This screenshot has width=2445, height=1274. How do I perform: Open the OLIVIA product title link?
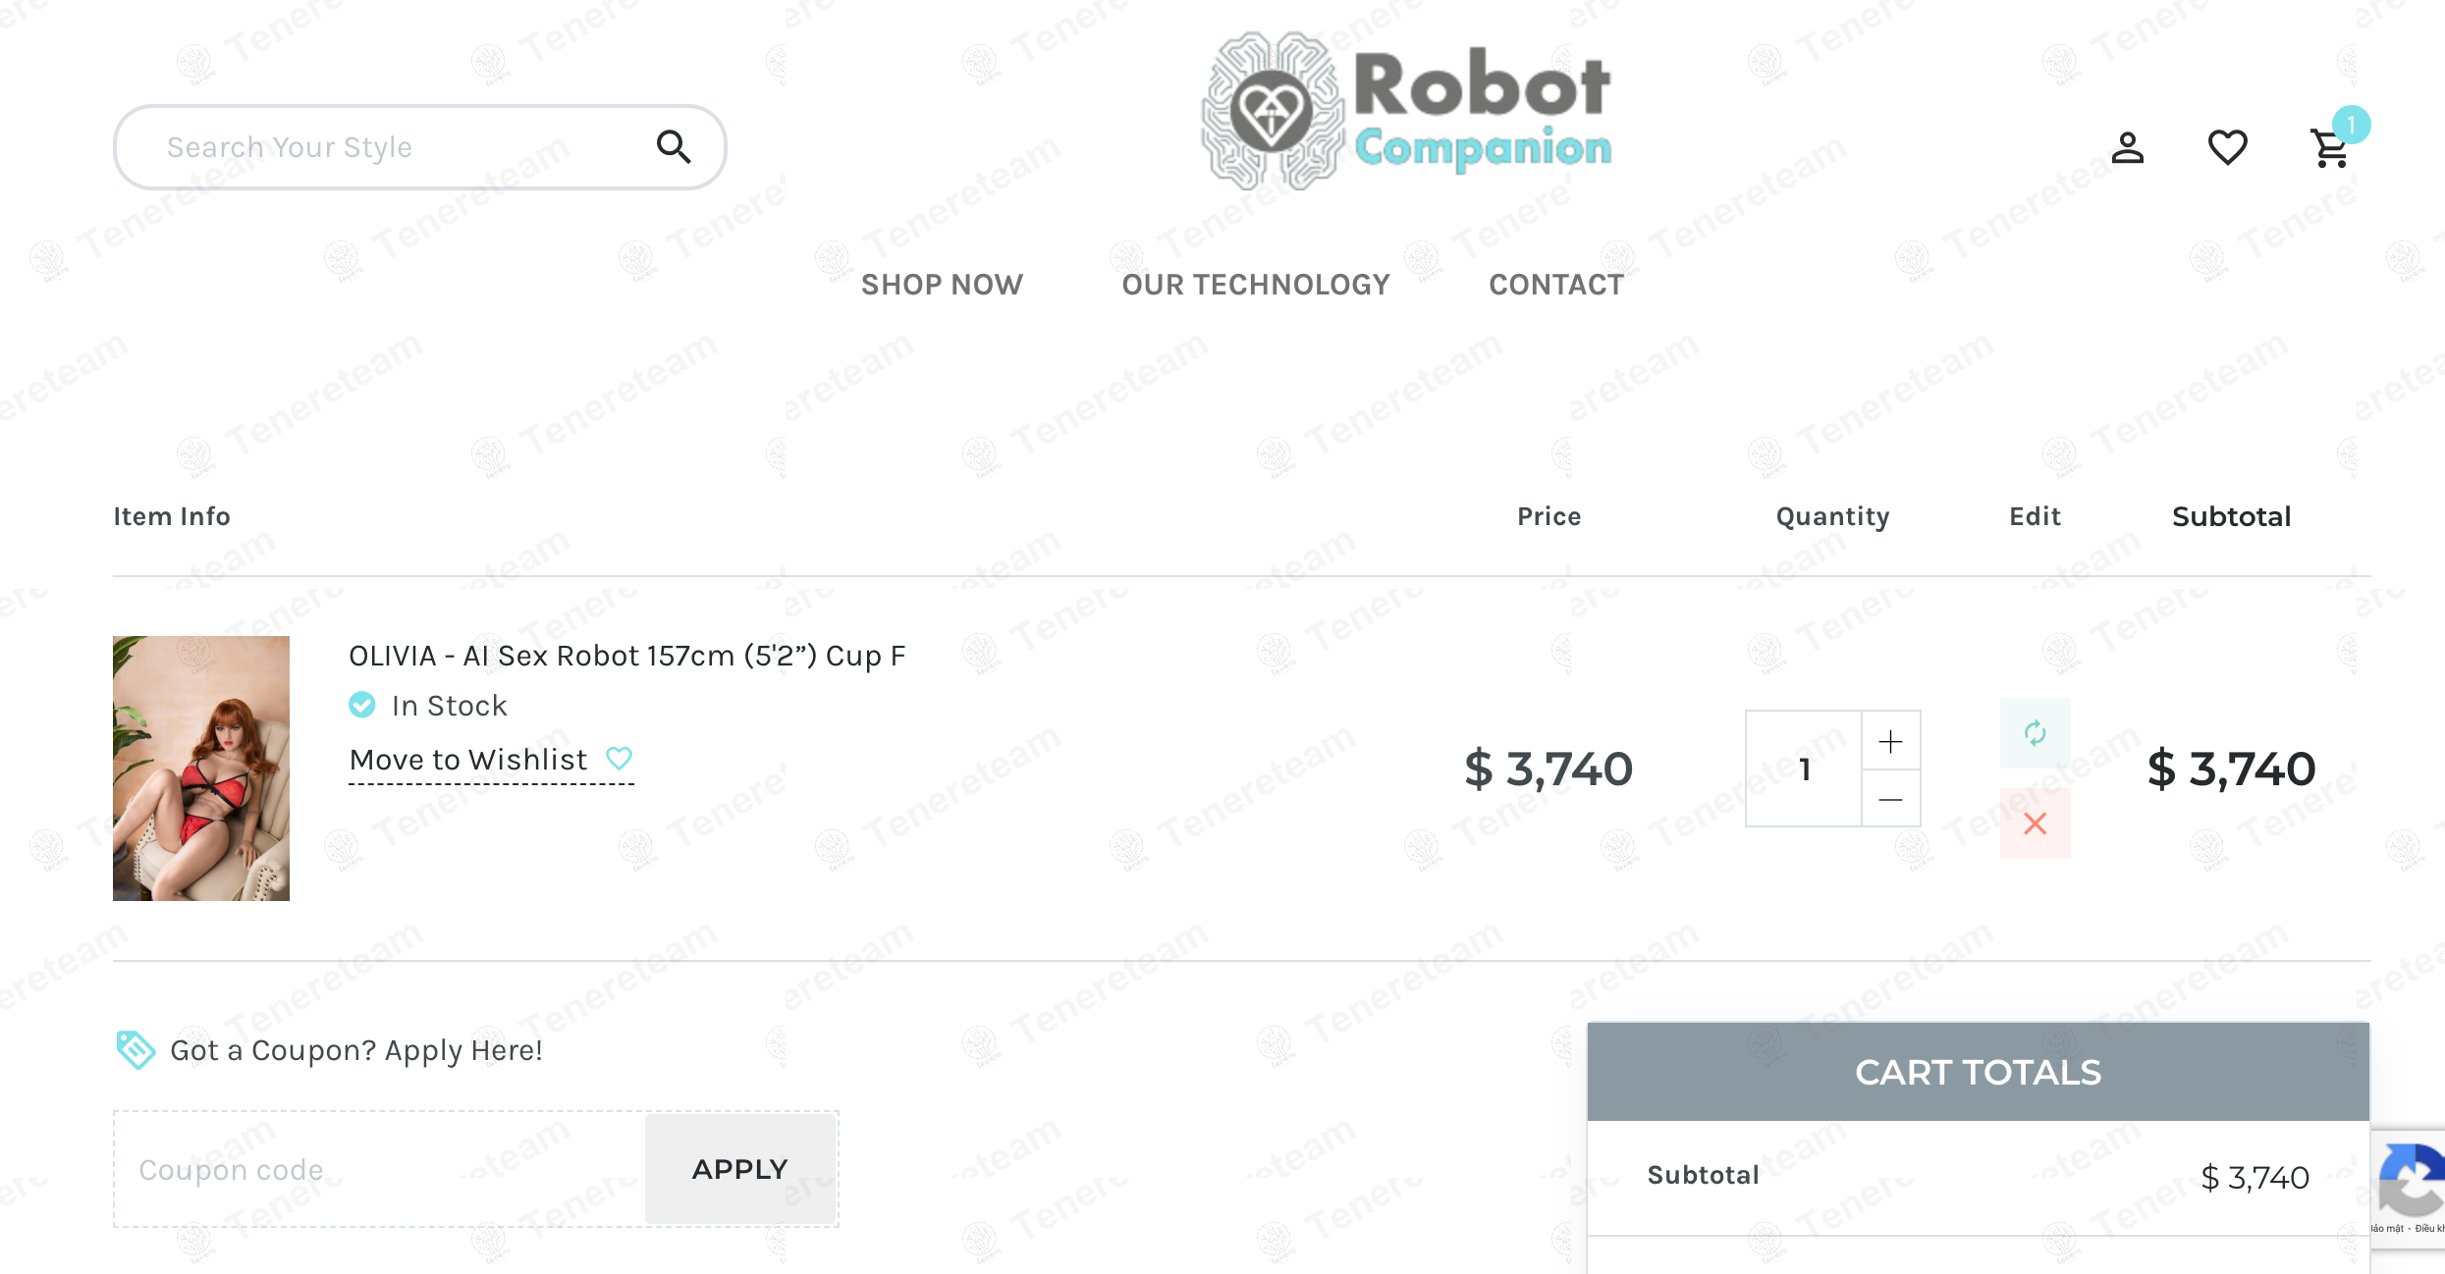coord(627,656)
